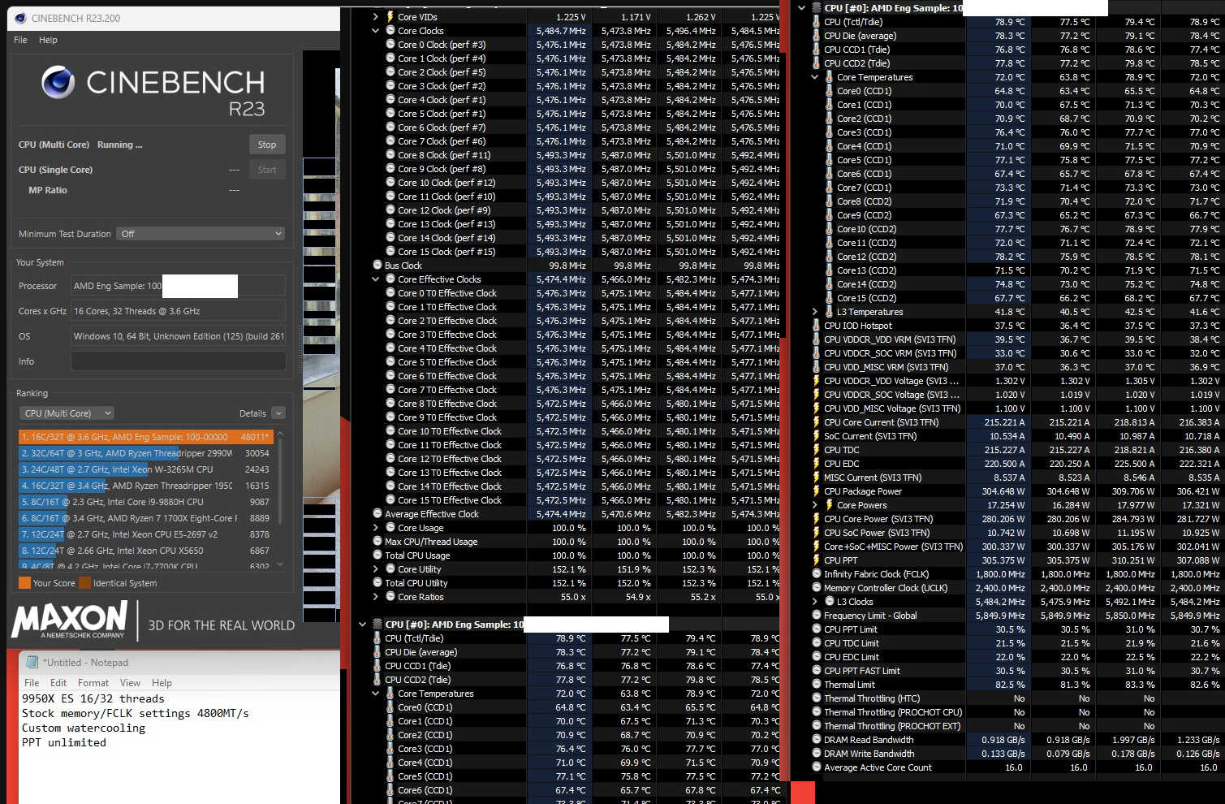Expand the L3 Temperatures group
The width and height of the screenshot is (1225, 804).
tap(815, 312)
